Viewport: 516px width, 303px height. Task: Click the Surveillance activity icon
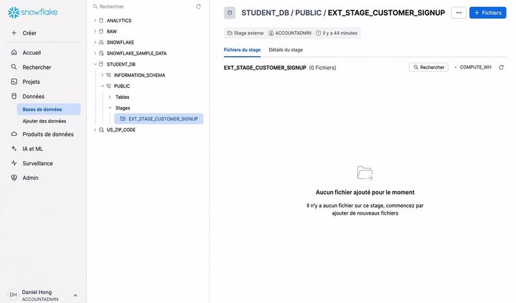tap(14, 163)
